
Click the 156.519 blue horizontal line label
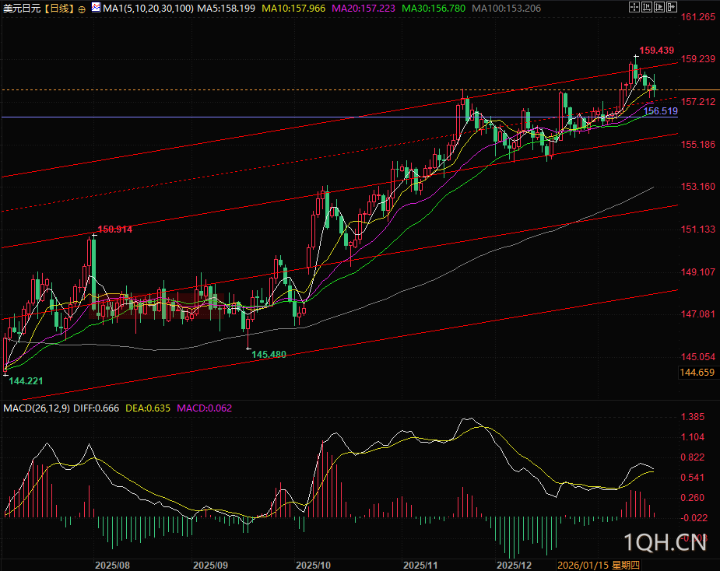click(661, 112)
